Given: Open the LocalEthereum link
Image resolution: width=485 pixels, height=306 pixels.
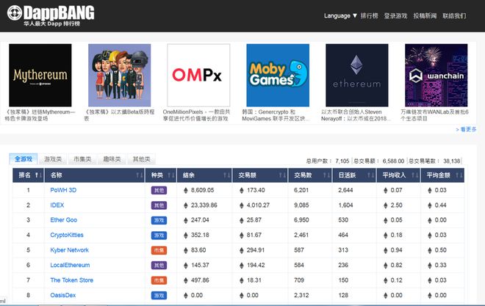Looking at the screenshot, I should pos(70,265).
